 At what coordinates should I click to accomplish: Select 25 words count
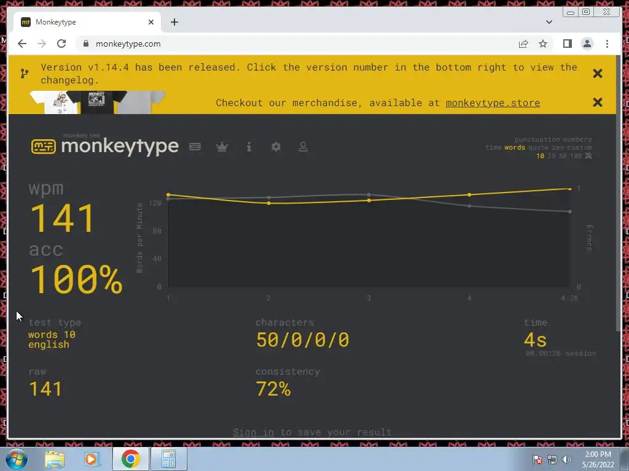552,156
